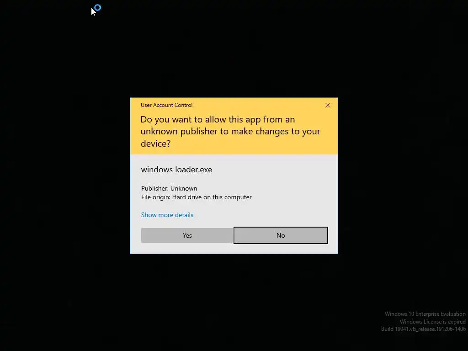Click No to deny the app
Image resolution: width=468 pixels, height=351 pixels.
pyautogui.click(x=281, y=235)
